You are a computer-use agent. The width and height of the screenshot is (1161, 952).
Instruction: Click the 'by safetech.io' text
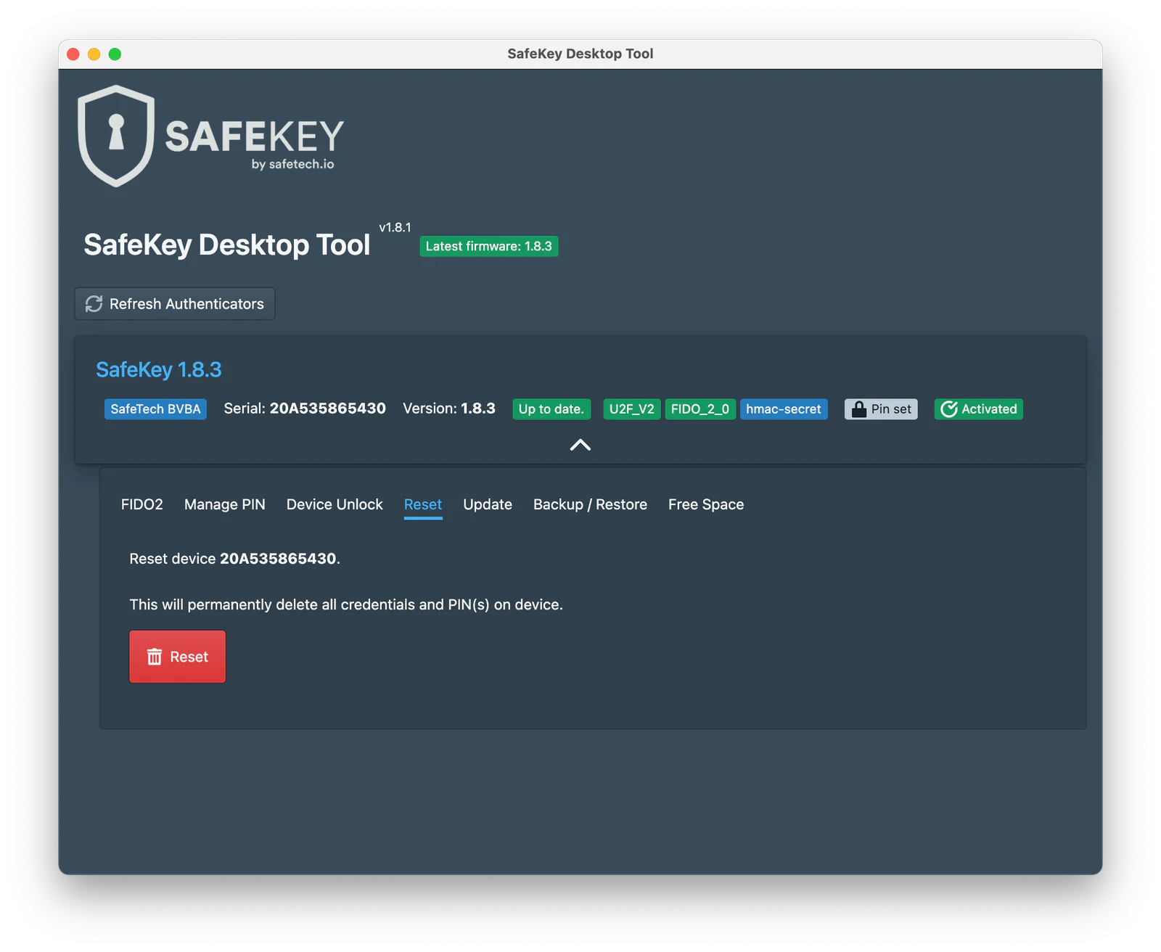[x=293, y=164]
